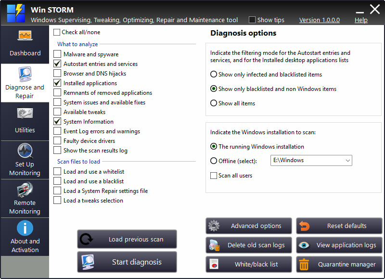Enable Event Log errors and warnings
Viewport: 385px width, 279px height.
(x=57, y=131)
